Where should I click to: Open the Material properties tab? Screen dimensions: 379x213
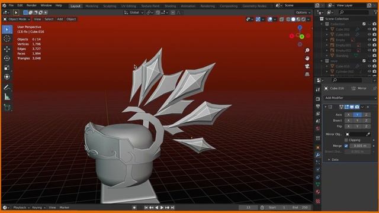[x=318, y=192]
